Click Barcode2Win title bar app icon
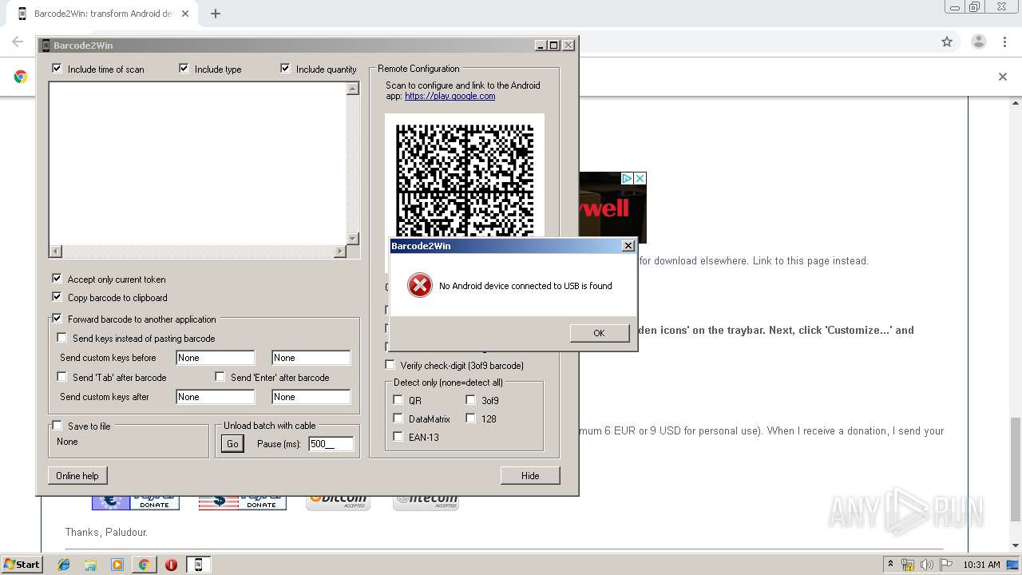This screenshot has width=1022, height=575. coord(46,46)
